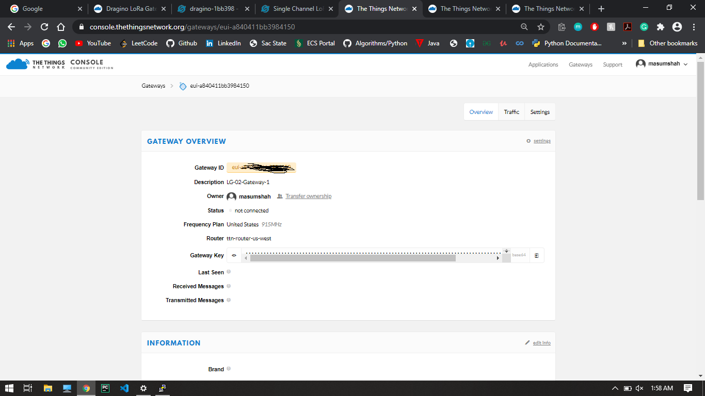Open the Chrome extensions puzzle icon

pos(660,27)
